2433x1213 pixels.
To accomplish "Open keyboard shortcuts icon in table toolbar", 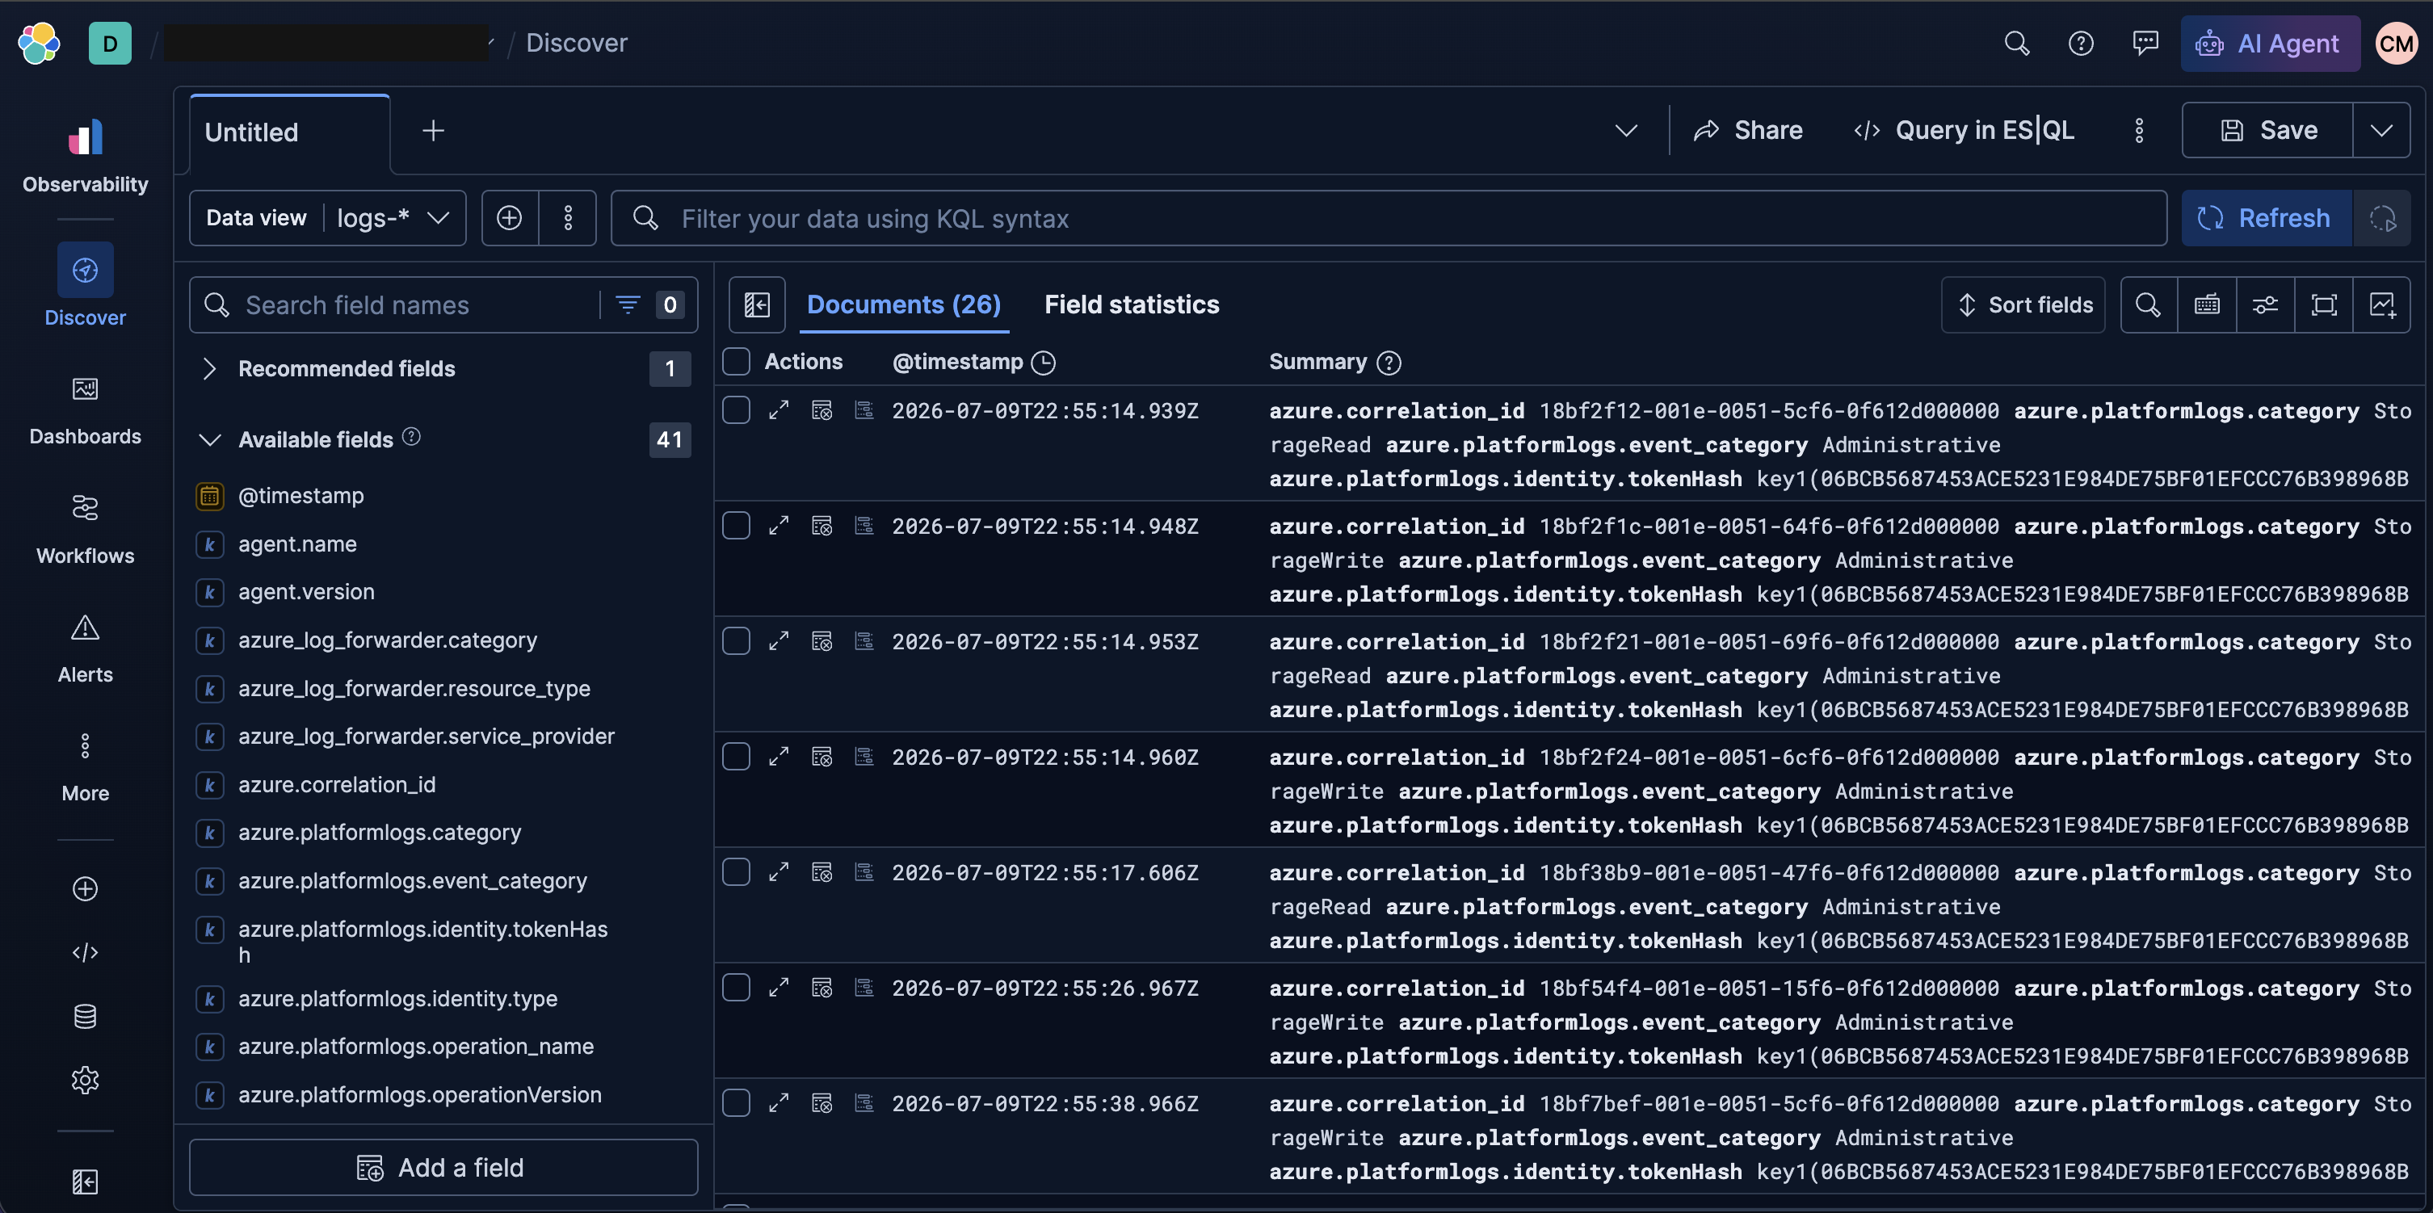I will point(2208,305).
